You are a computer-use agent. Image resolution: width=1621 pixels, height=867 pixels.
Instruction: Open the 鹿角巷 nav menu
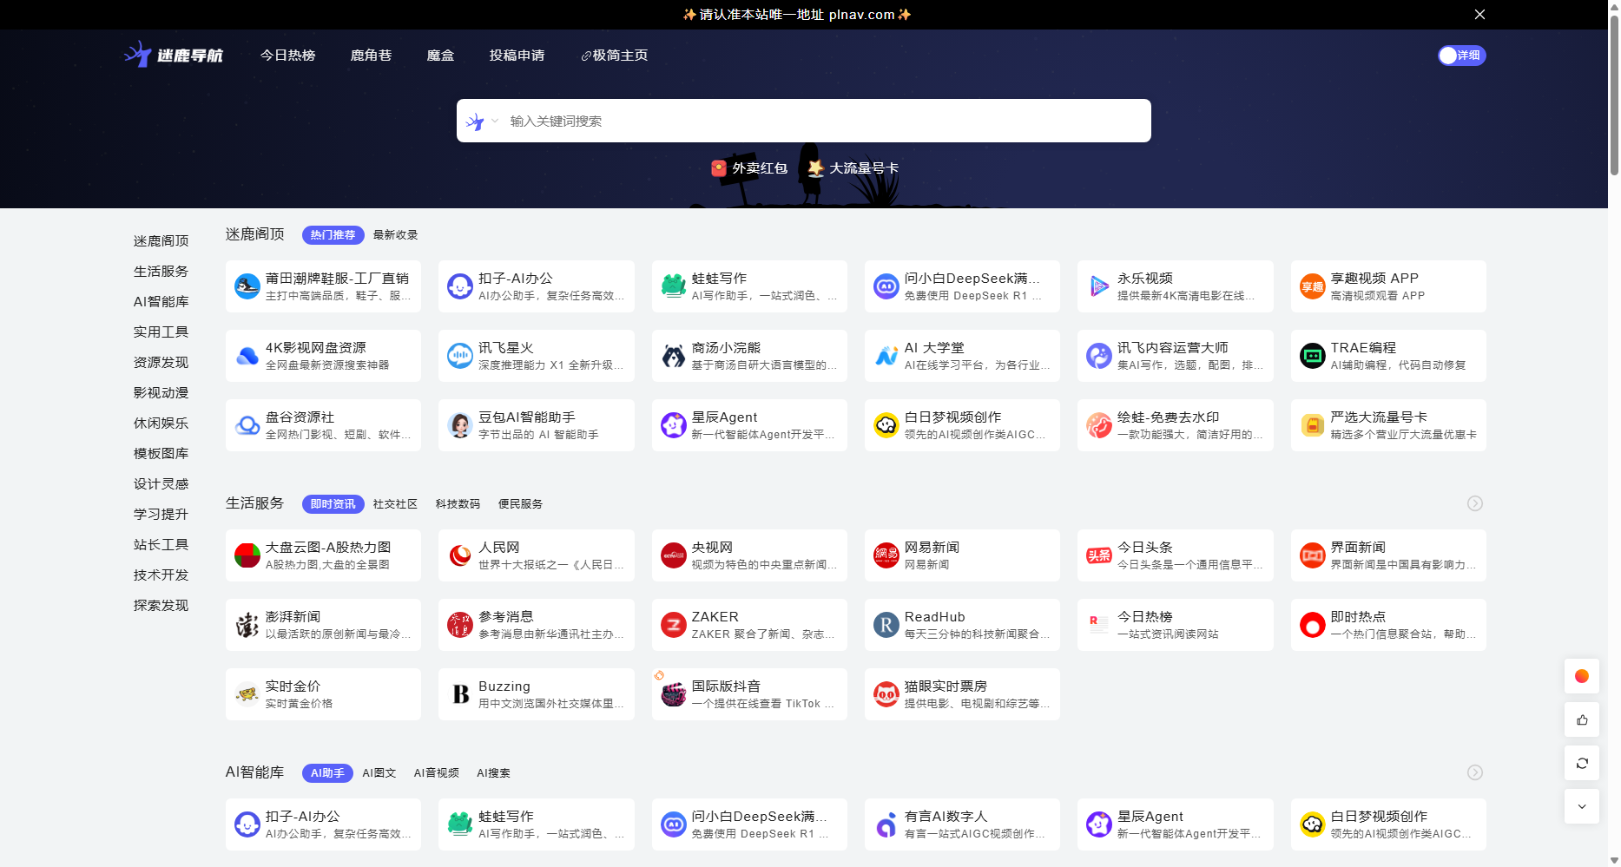tap(371, 56)
